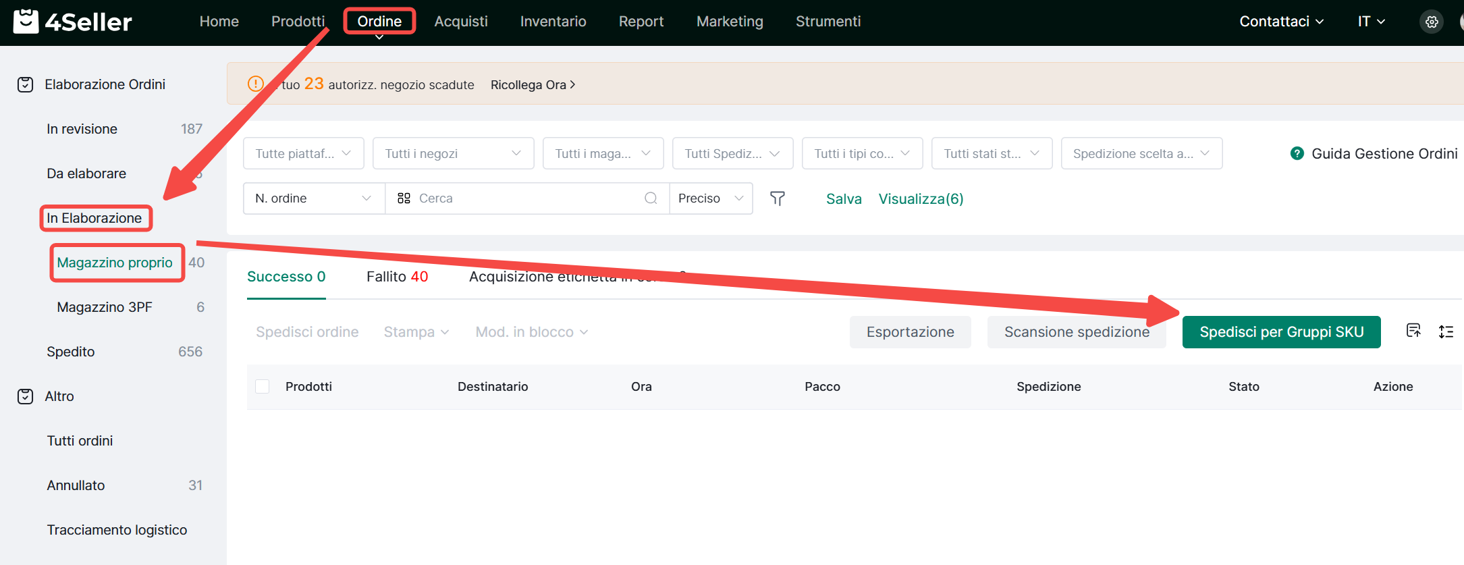Image resolution: width=1464 pixels, height=565 pixels.
Task: Click the filter funnel icon
Action: pos(778,198)
